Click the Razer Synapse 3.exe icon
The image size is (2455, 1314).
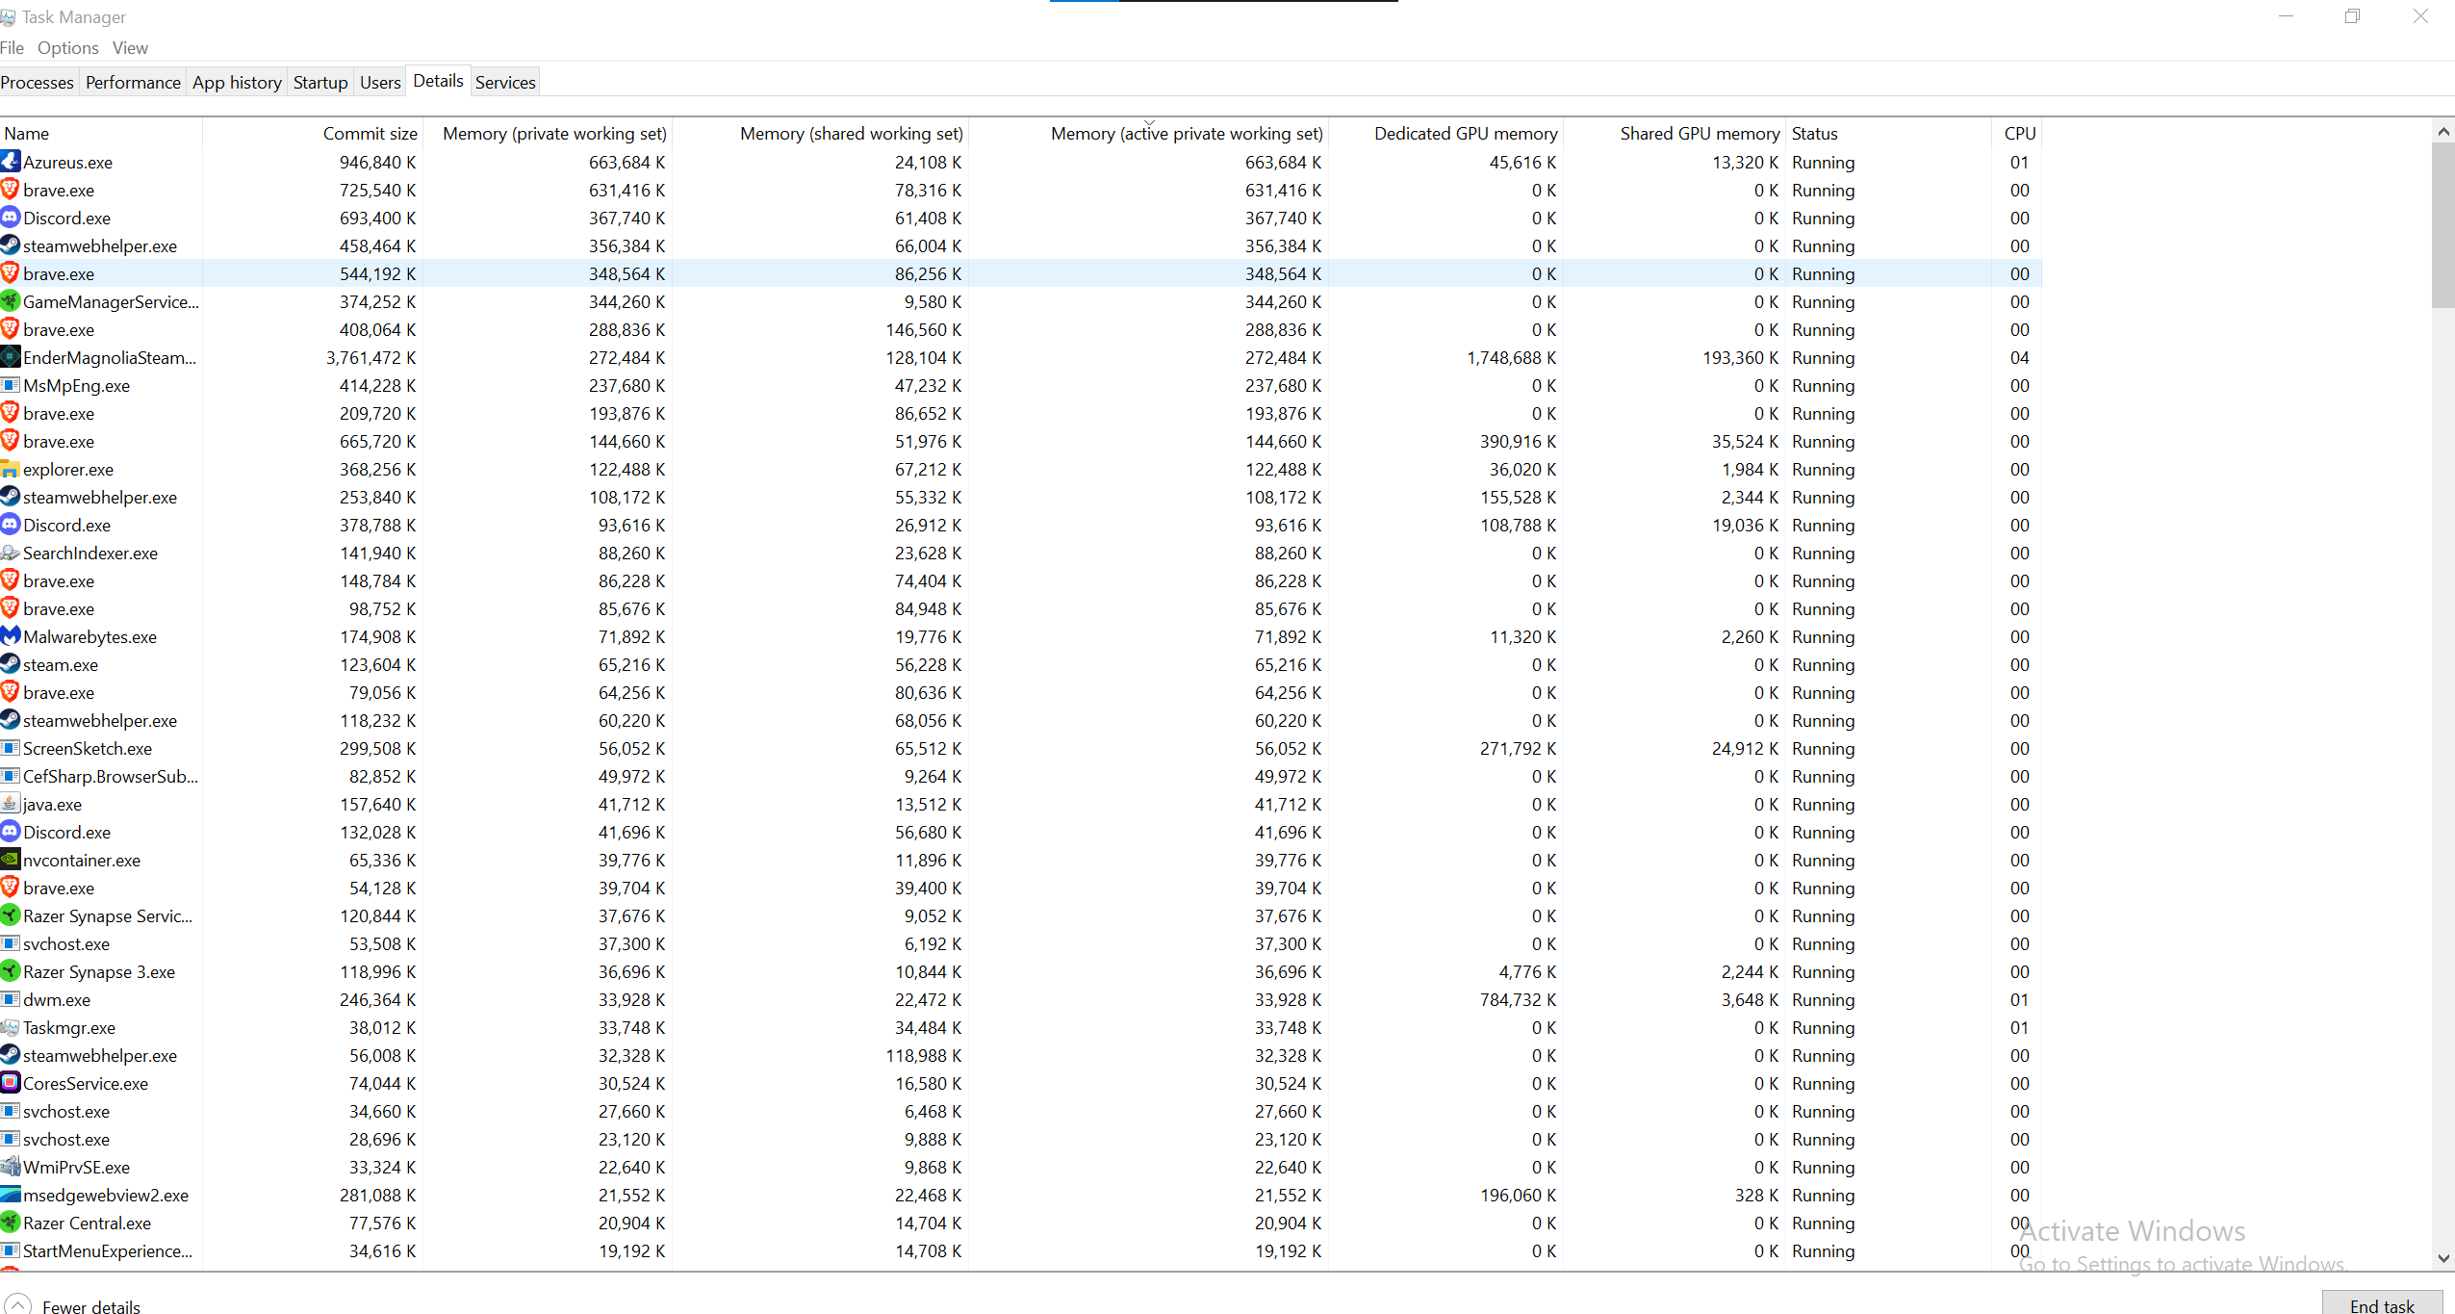point(11,971)
